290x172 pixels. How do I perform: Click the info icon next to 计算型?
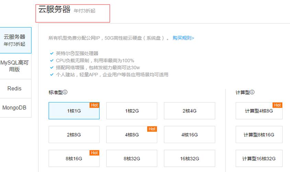click(x=252, y=92)
